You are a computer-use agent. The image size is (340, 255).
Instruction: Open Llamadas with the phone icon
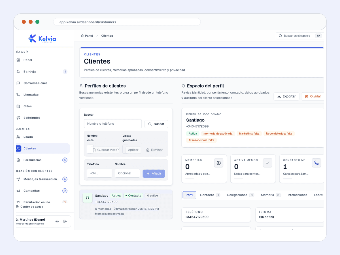pos(42,95)
